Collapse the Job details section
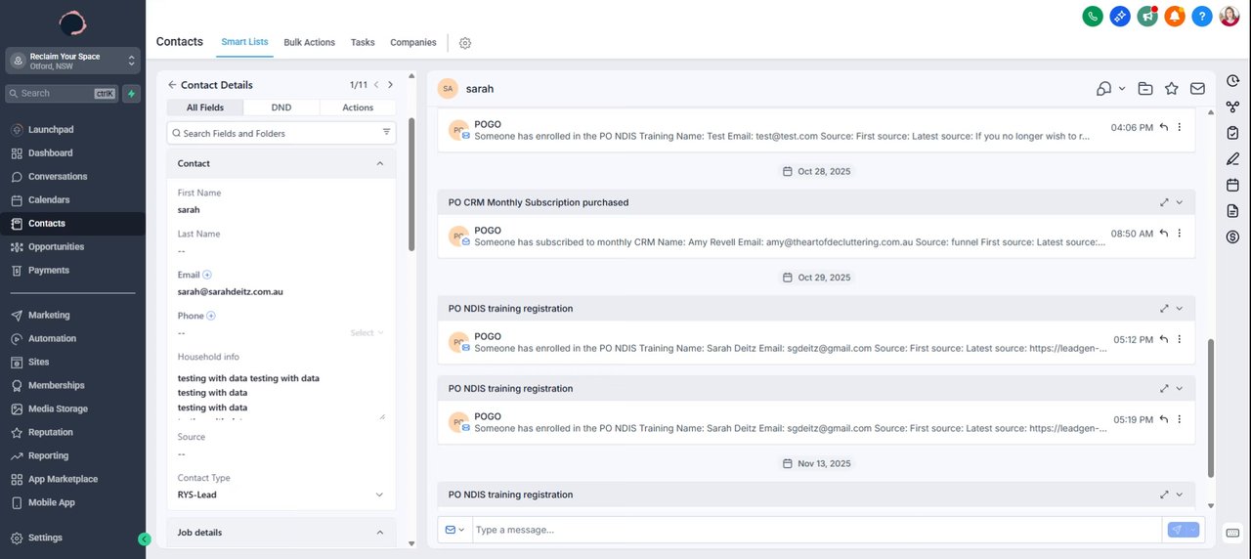The width and height of the screenshot is (1251, 559). point(380,533)
